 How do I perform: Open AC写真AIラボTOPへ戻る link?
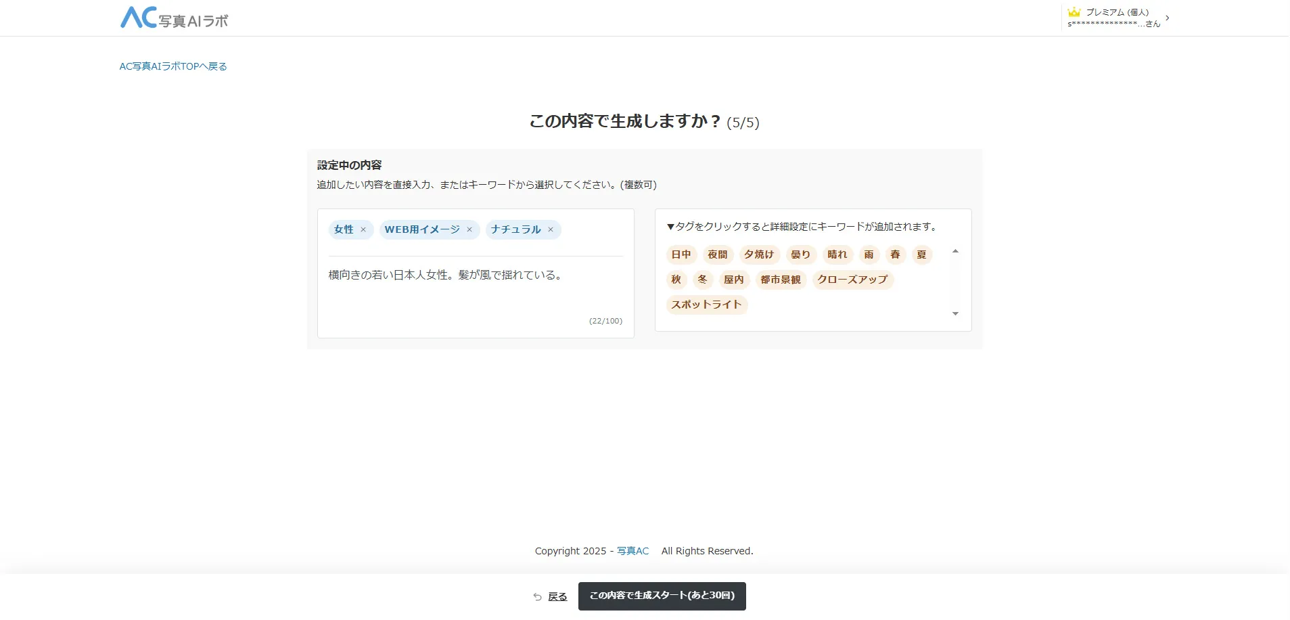coord(173,66)
